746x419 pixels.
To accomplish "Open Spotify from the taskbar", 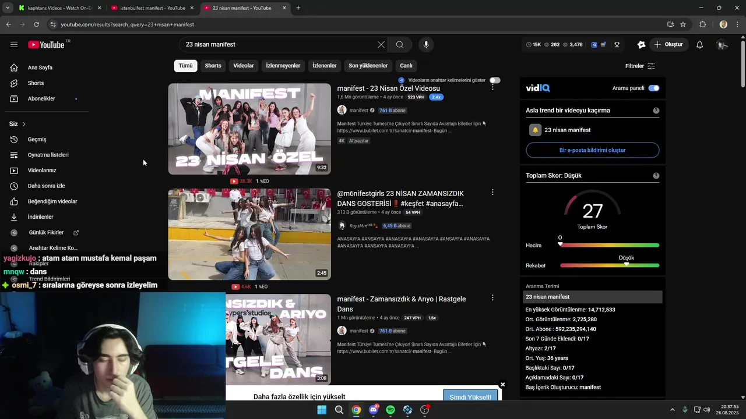I will pyautogui.click(x=390, y=410).
